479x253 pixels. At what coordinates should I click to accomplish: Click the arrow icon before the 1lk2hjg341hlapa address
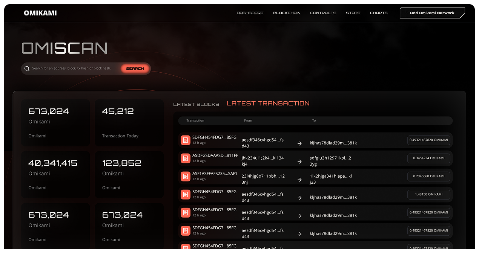point(299,180)
